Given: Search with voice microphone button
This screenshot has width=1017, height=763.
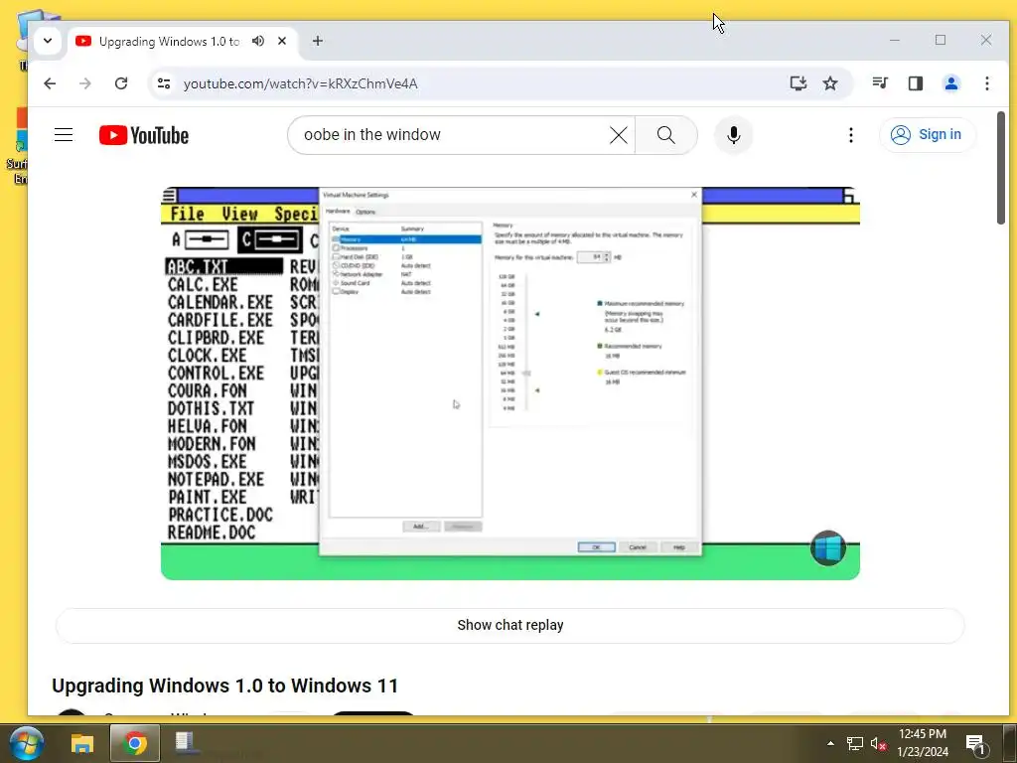Looking at the screenshot, I should [734, 135].
